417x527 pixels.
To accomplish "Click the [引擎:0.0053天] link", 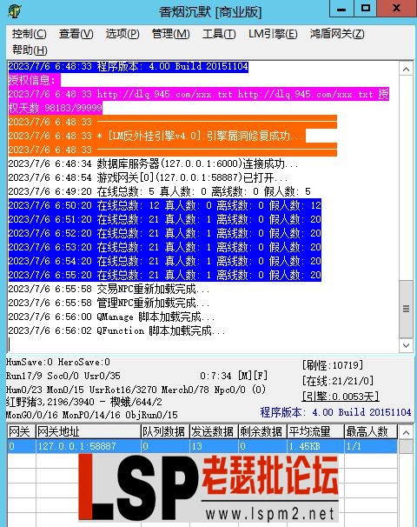I will pos(341,397).
